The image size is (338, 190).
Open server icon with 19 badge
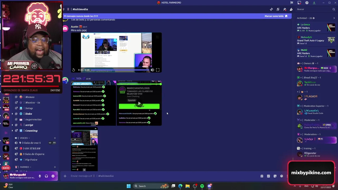[6, 140]
